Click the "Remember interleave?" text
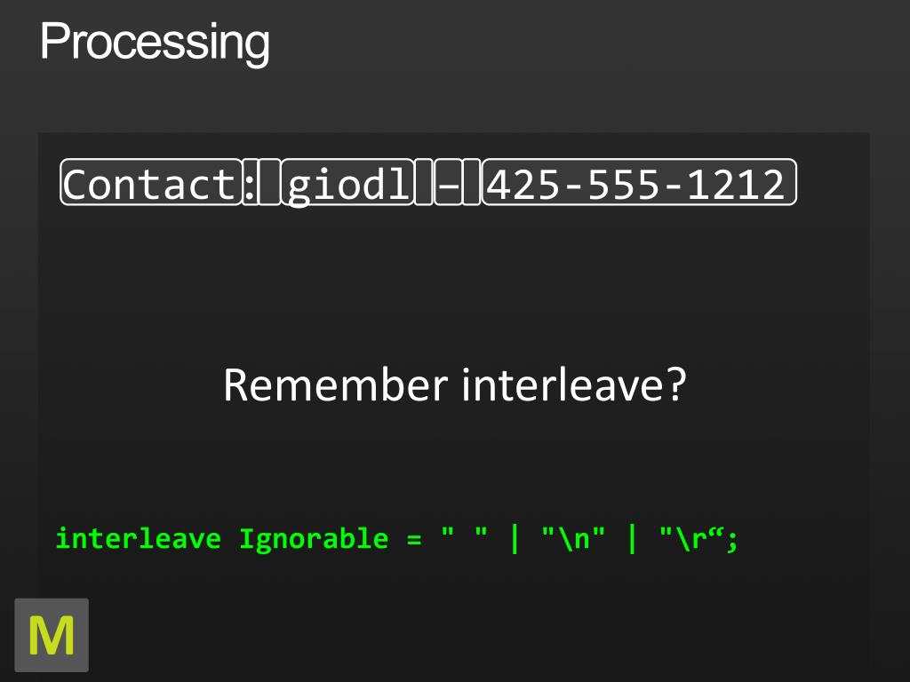 455,385
